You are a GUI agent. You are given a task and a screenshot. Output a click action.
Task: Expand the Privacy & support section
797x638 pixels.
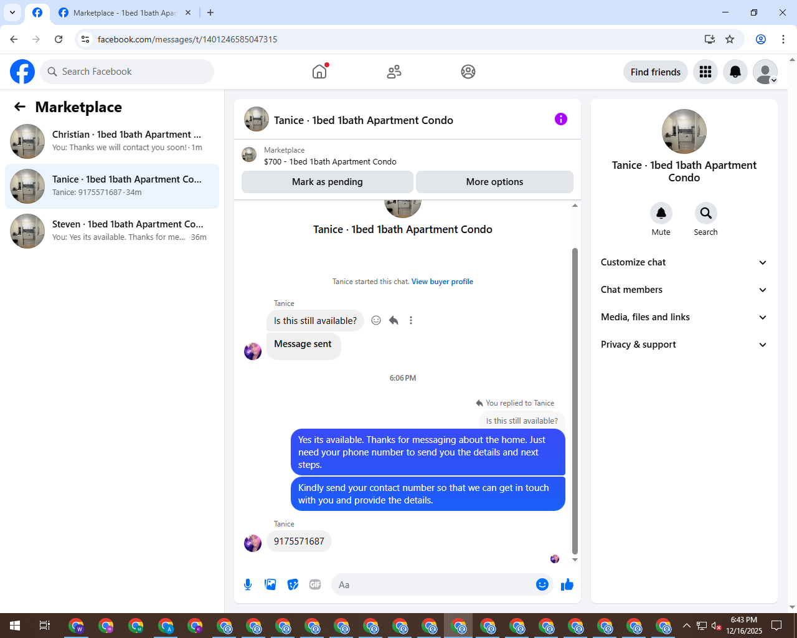point(684,345)
